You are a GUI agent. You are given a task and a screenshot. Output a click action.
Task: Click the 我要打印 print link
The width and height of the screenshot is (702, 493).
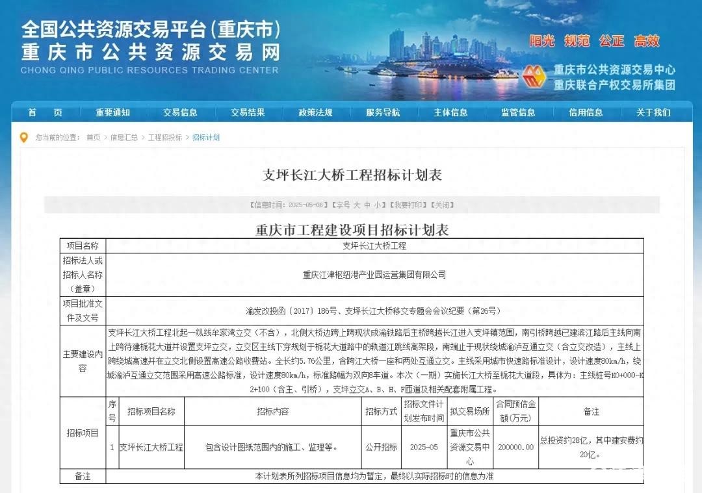[408, 205]
